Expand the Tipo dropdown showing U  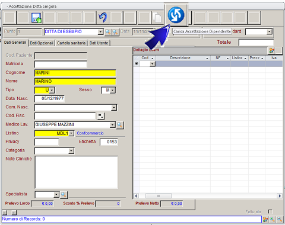52,90
